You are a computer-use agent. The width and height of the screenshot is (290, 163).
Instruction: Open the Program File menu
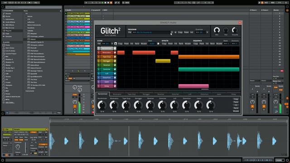pos(130,32)
